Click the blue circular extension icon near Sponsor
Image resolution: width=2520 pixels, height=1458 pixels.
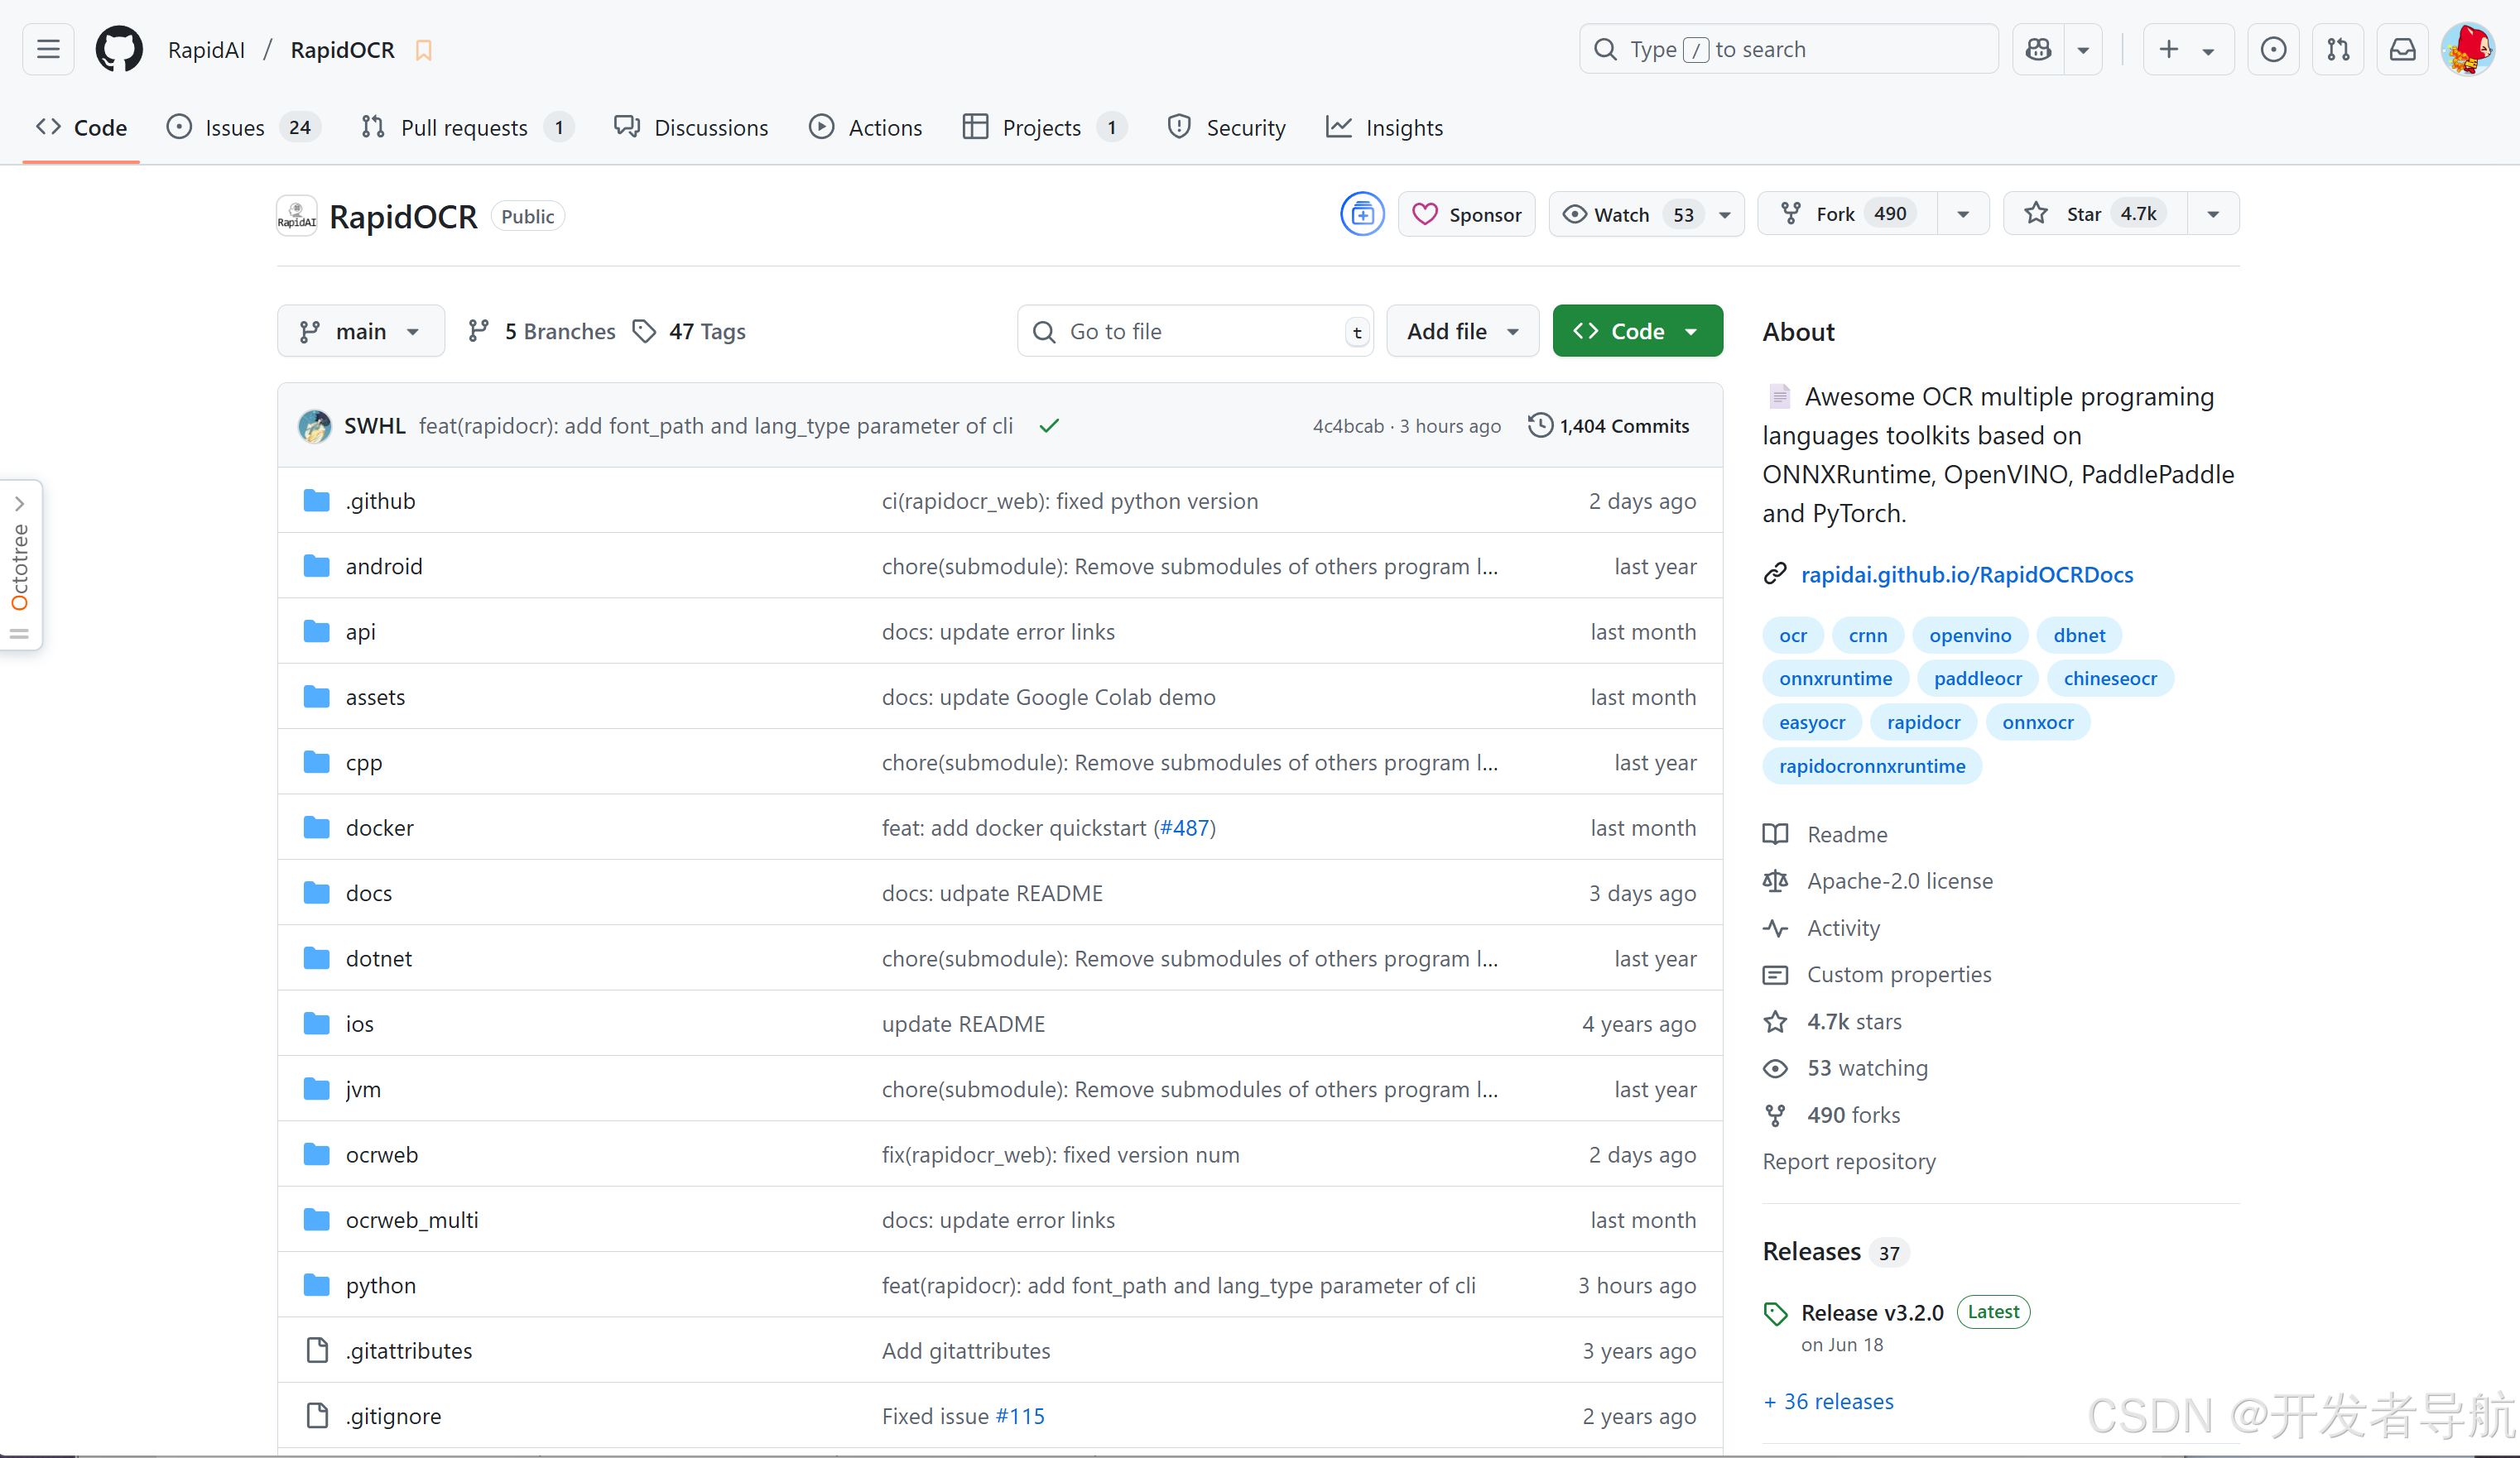click(1362, 213)
